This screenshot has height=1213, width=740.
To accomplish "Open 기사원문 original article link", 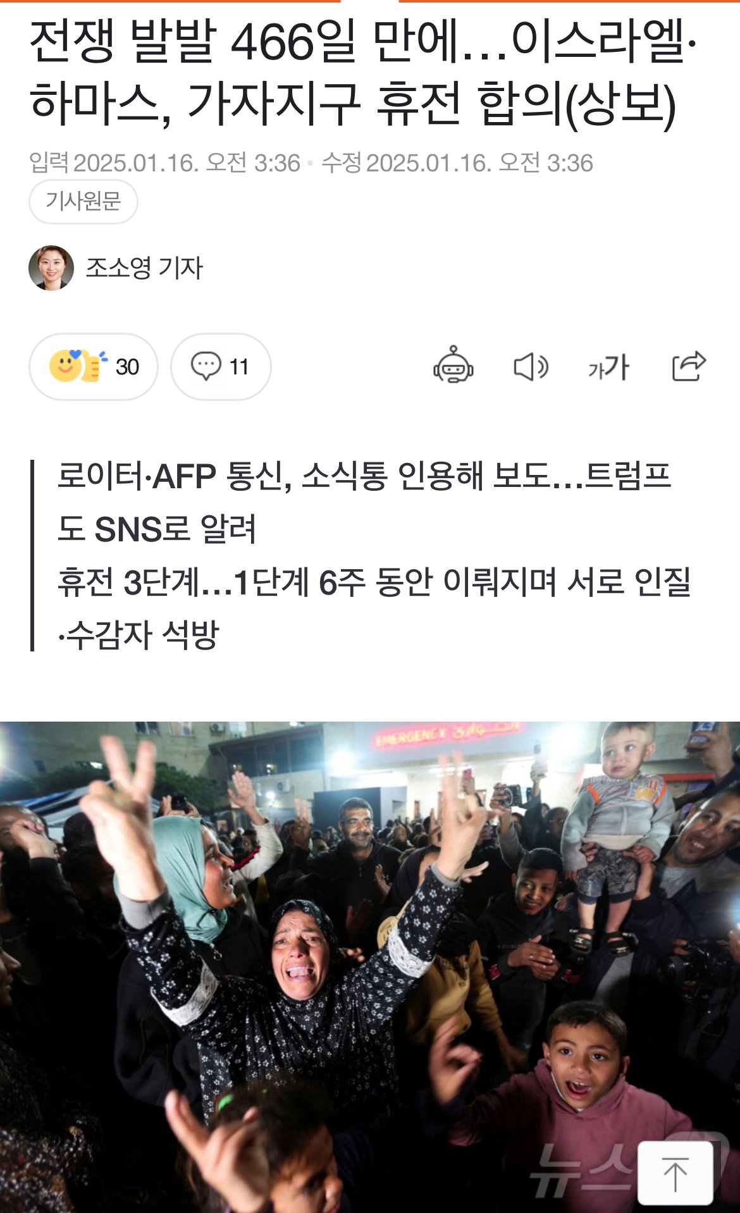I will coord(83,201).
